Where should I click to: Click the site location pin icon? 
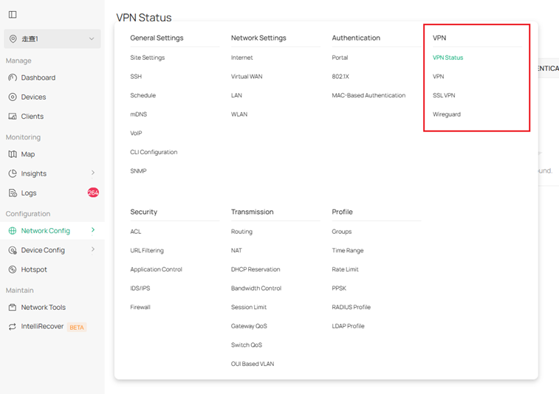pyautogui.click(x=13, y=39)
